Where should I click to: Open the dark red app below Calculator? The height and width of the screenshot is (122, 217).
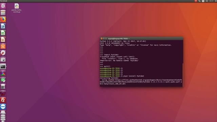click(x=3, y=94)
